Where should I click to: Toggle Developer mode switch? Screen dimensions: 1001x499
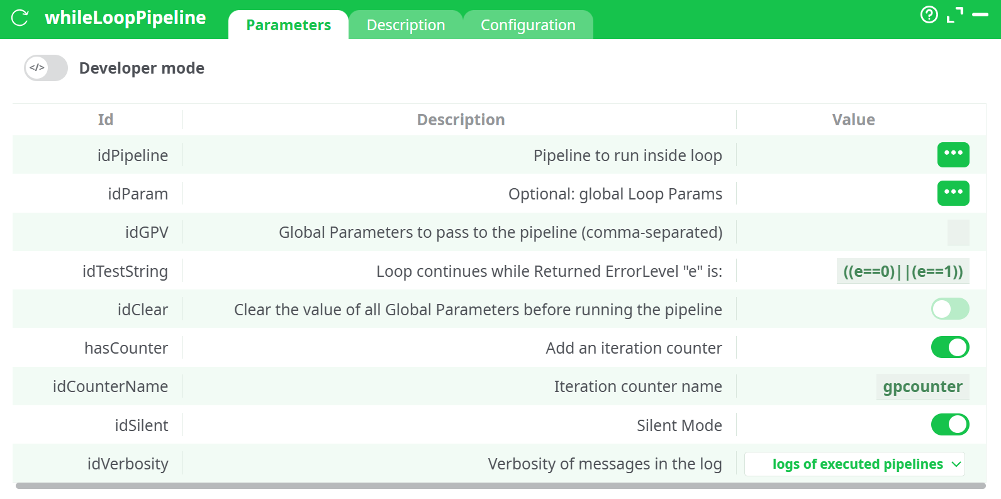(46, 68)
